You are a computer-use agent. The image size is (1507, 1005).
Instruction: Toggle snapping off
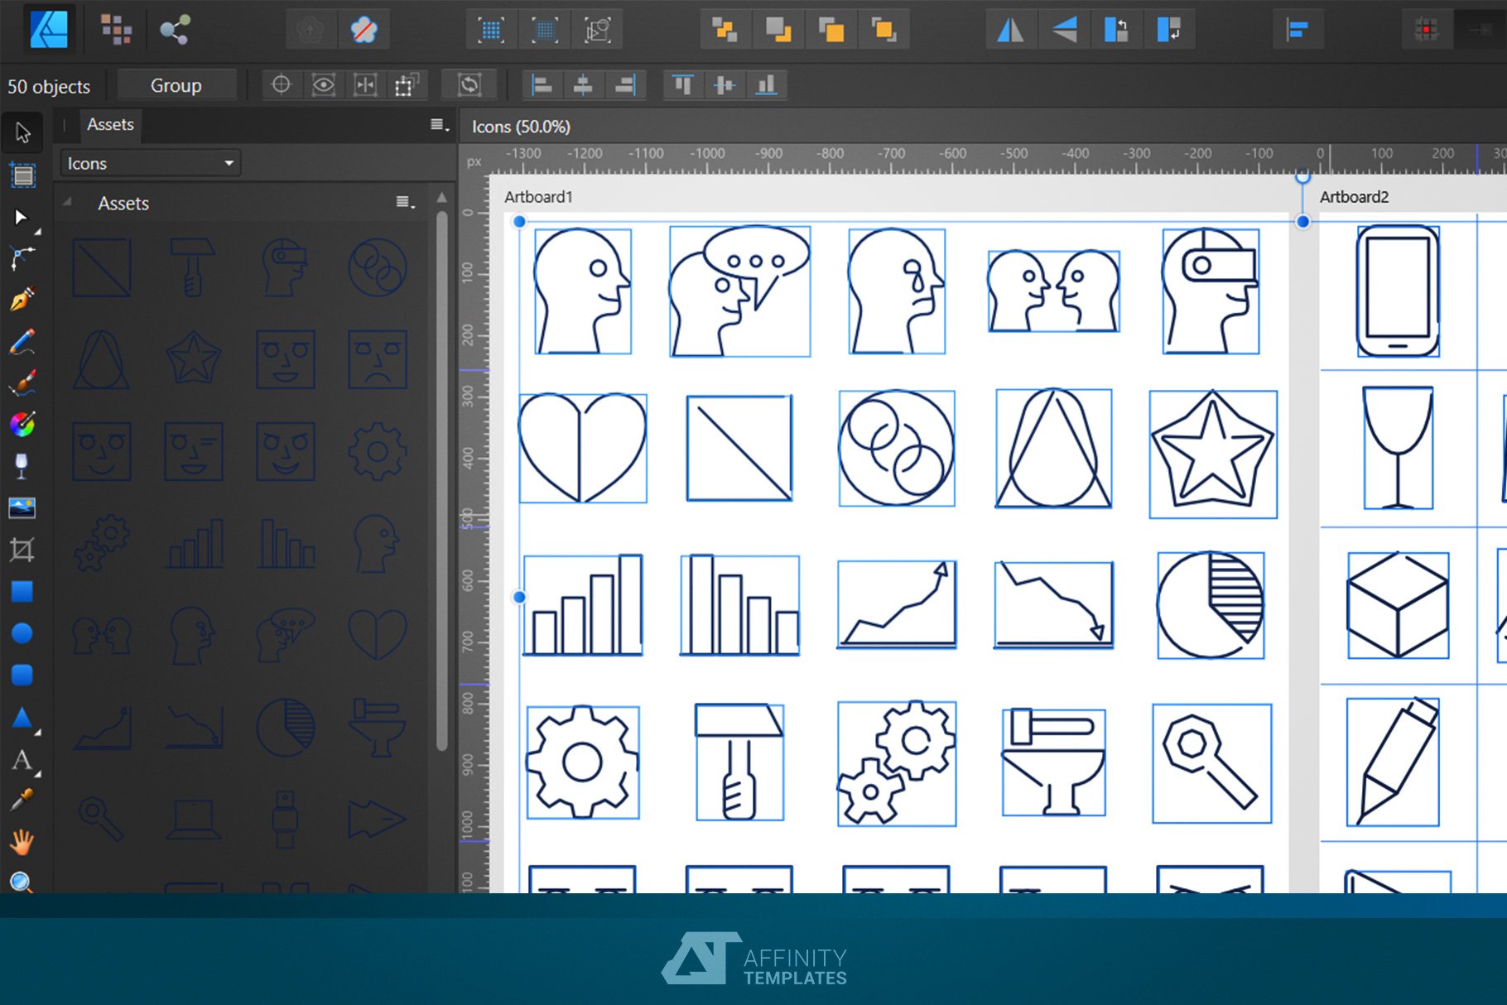[364, 29]
